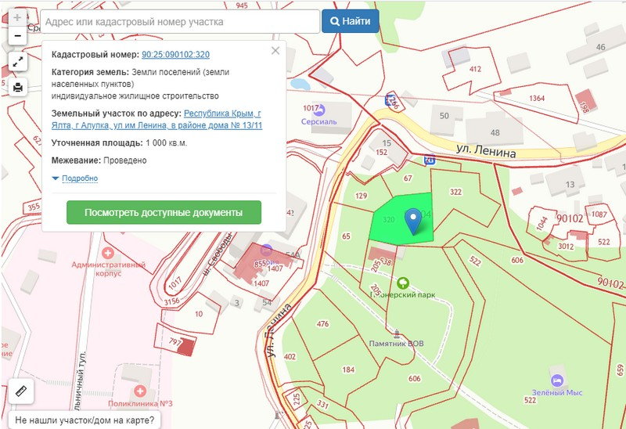The image size is (626, 429).
Task: Click building number 48 on map
Action: (495, 132)
